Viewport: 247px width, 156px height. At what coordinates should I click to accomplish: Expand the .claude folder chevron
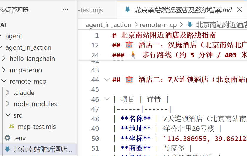click(8, 93)
